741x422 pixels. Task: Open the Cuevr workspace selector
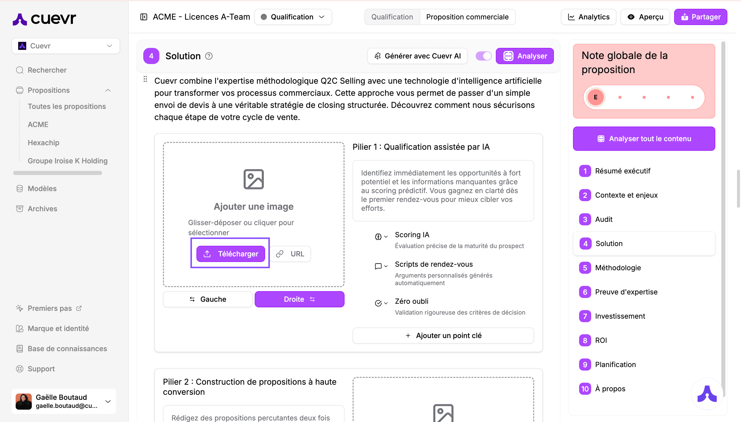[x=66, y=46]
